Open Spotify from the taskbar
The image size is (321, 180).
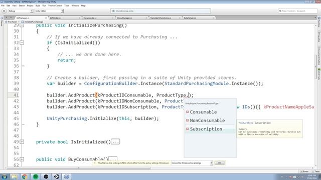pyautogui.click(x=36, y=176)
